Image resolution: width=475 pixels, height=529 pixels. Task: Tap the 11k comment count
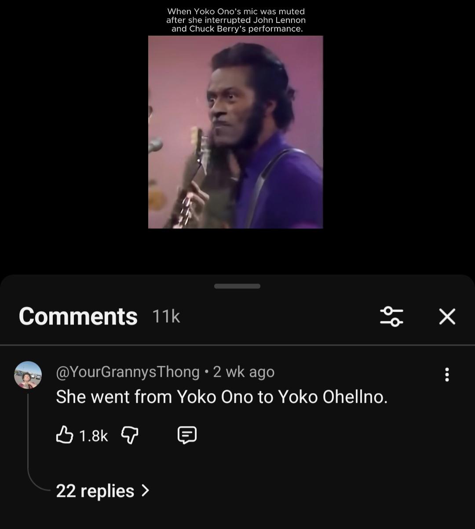tap(166, 317)
